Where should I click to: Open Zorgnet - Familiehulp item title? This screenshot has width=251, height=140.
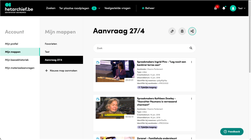(157, 138)
